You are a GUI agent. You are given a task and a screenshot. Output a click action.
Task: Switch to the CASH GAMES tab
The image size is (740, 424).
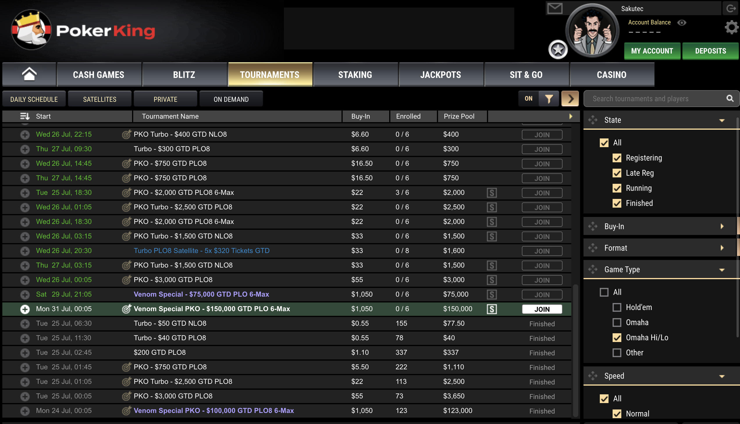(x=98, y=74)
